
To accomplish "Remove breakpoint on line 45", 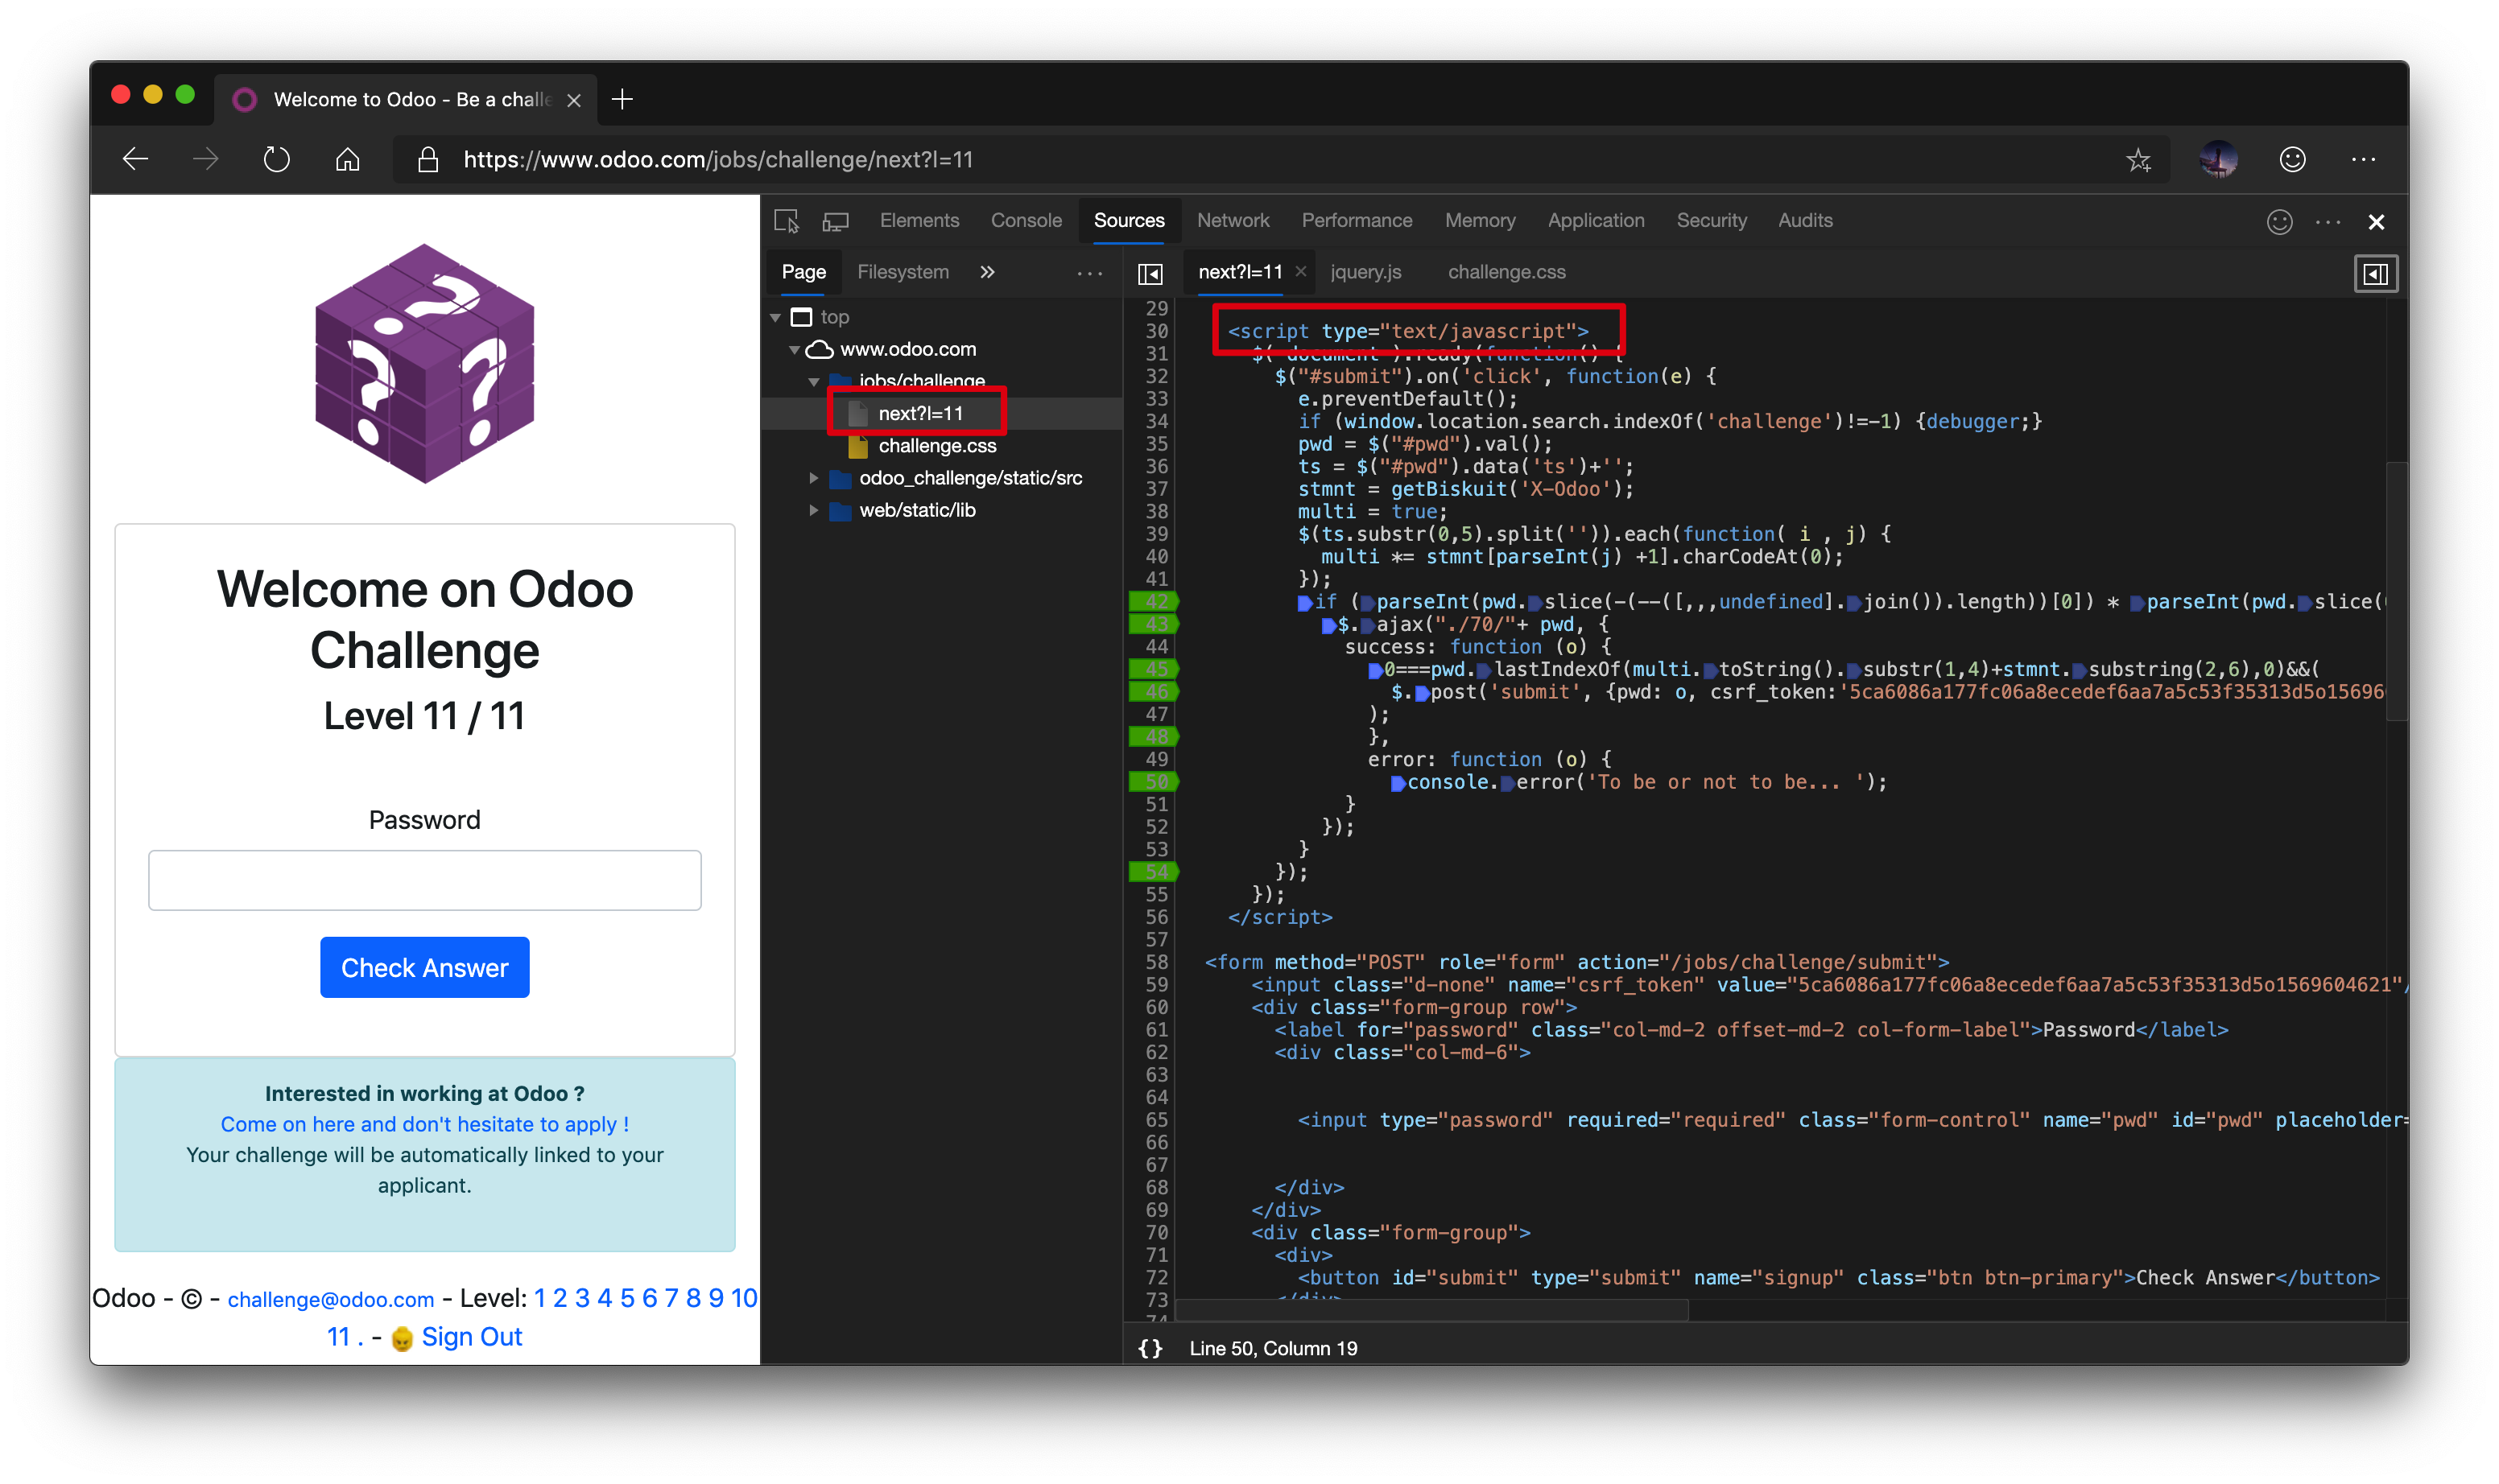I will 1154,669.
